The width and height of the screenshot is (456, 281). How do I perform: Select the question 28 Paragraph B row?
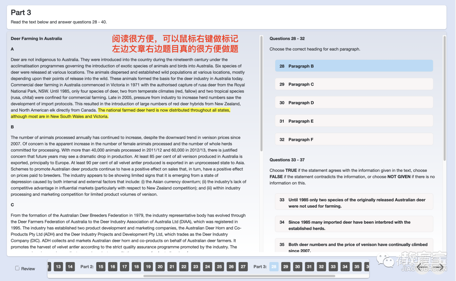click(x=354, y=66)
